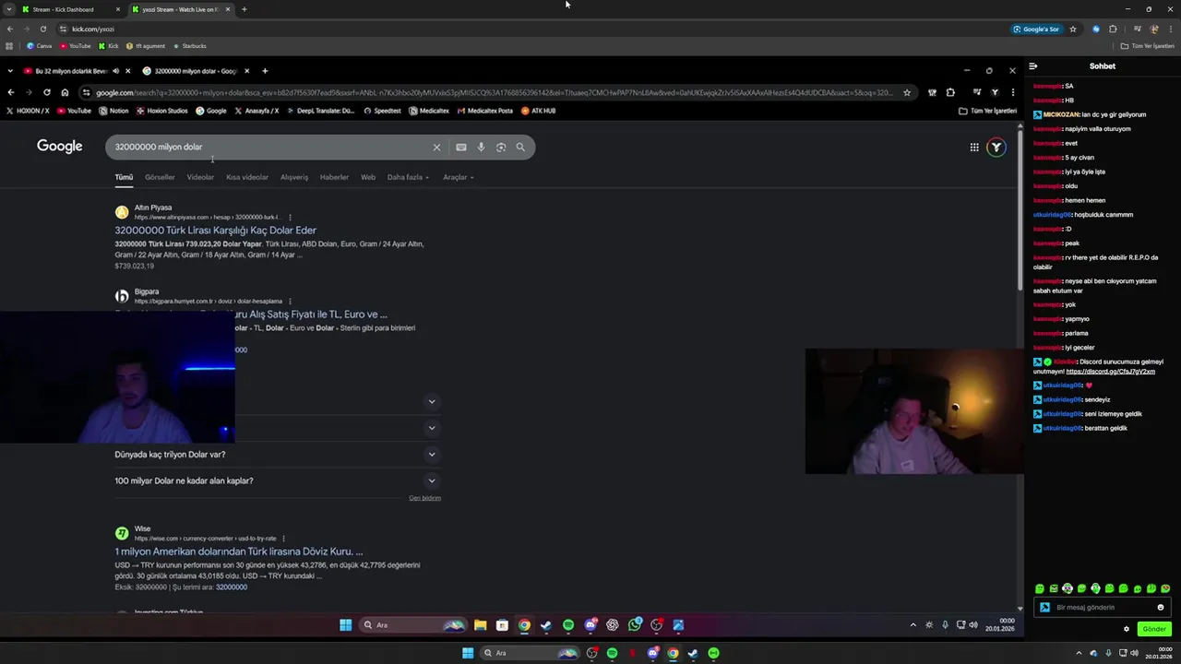Click the 'Bir mesaj gönderin' chat input
1181x664 pixels.
click(x=1103, y=608)
